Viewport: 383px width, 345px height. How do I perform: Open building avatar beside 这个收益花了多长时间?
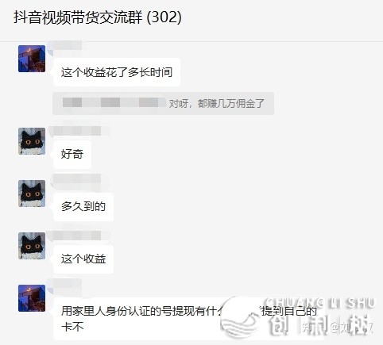coord(32,59)
